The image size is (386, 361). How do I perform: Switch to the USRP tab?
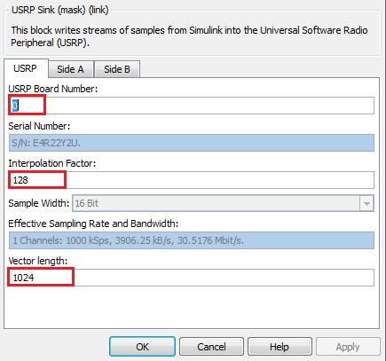click(x=26, y=68)
